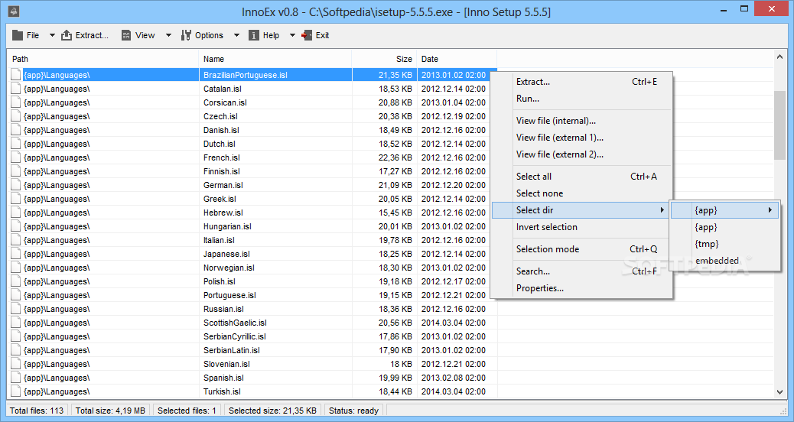
Task: Click file icon of Danish.isl row
Action: (x=16, y=130)
